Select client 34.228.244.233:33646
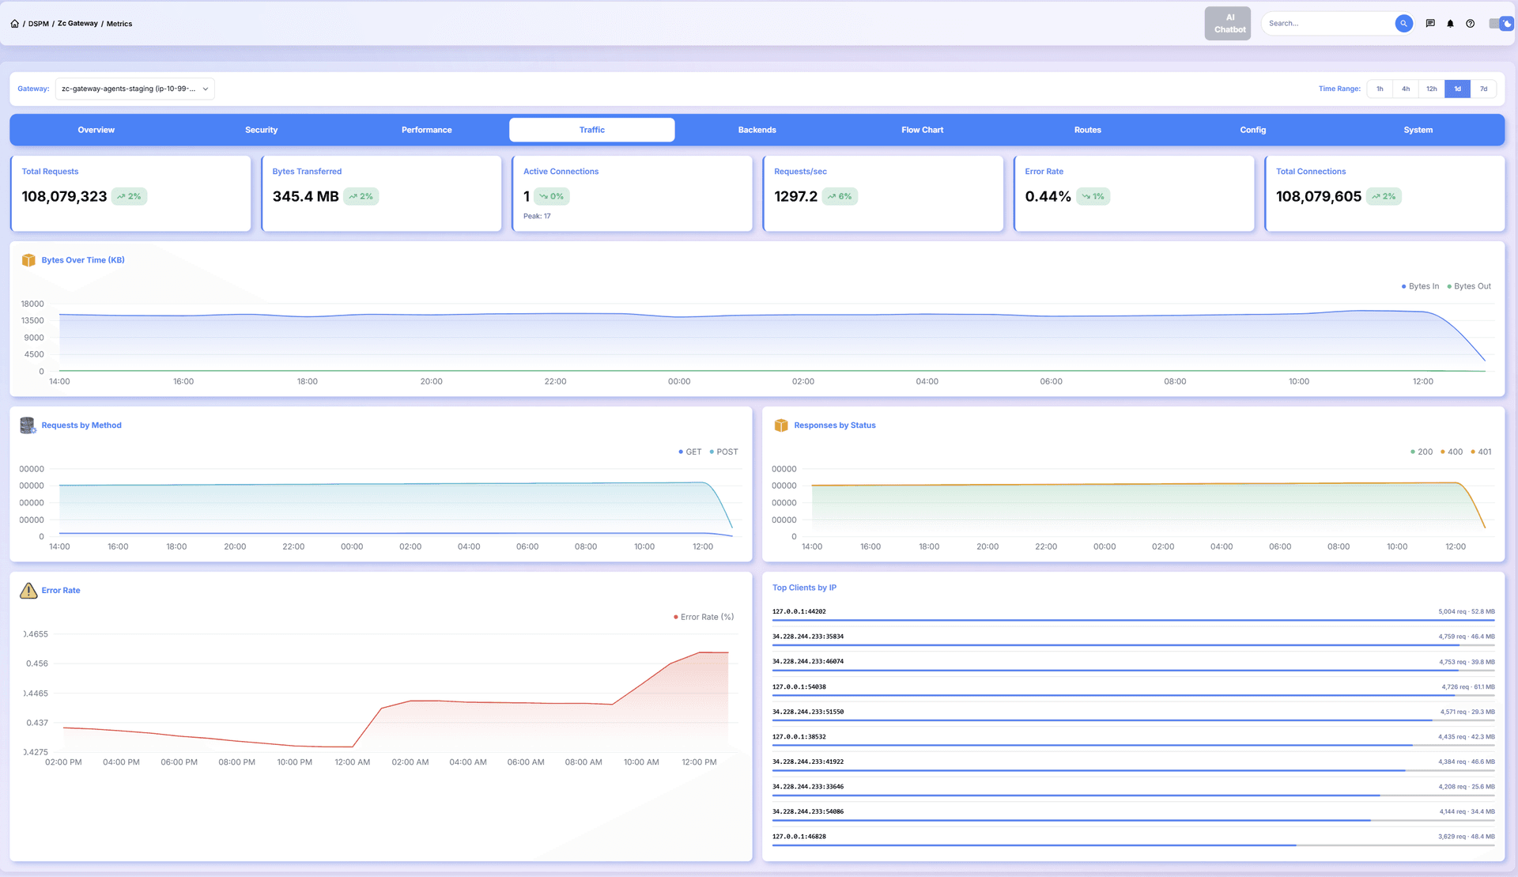The image size is (1518, 877). (808, 787)
